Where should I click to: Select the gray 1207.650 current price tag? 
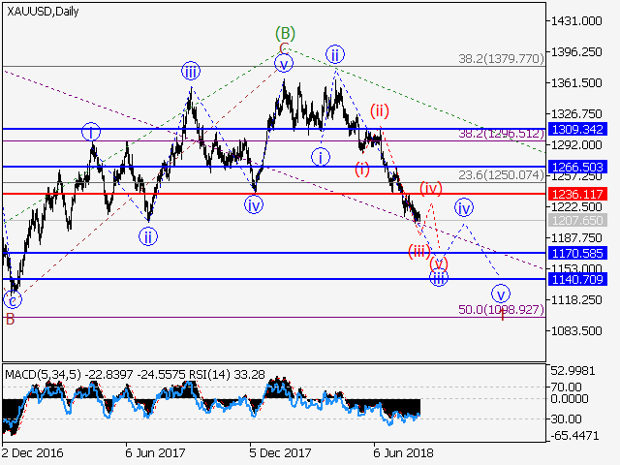(x=578, y=221)
